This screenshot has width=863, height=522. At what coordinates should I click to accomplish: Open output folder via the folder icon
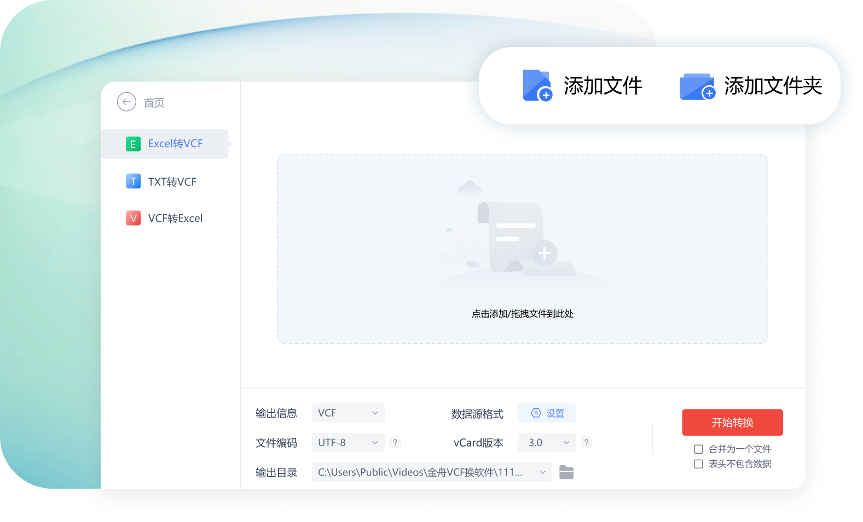tap(566, 472)
